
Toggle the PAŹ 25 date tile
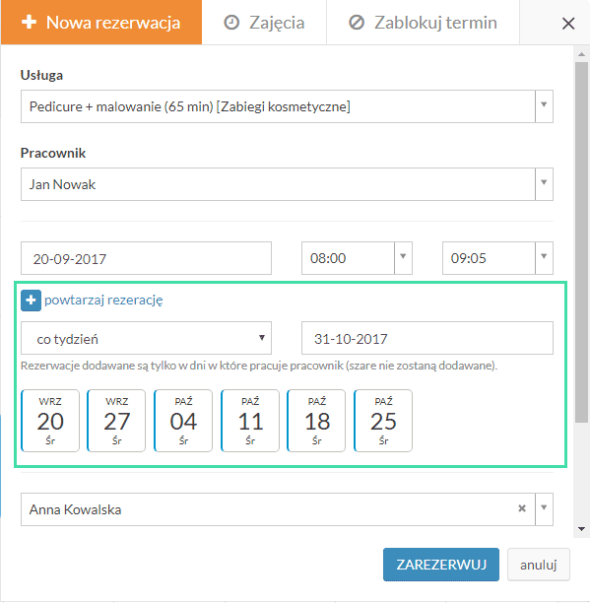pyautogui.click(x=383, y=421)
